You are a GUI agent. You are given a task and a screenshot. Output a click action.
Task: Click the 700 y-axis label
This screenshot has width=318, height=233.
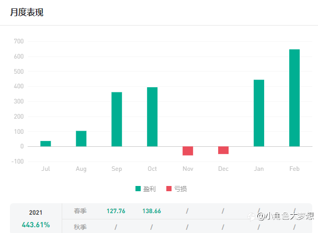[19, 41]
